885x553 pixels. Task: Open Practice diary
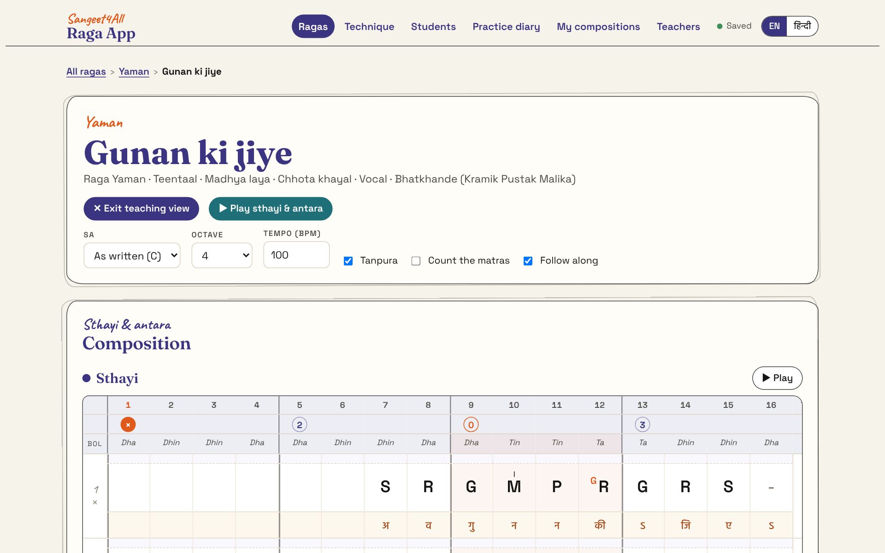coord(506,26)
